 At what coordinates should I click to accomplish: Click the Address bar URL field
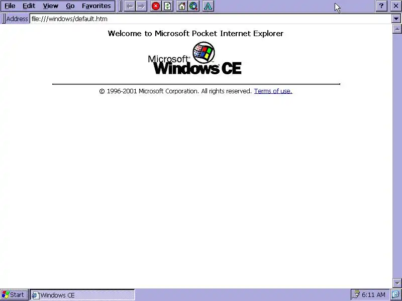(211, 19)
